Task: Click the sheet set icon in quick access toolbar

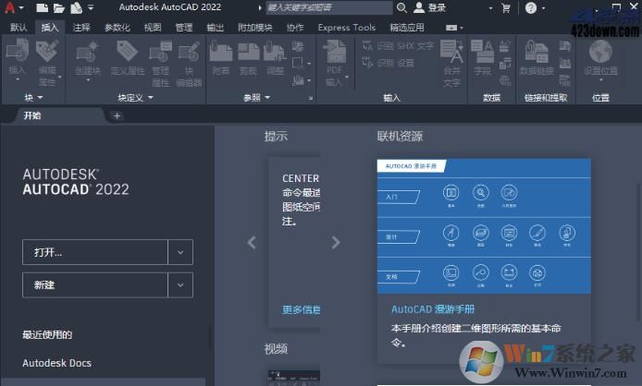Action: pos(76,7)
